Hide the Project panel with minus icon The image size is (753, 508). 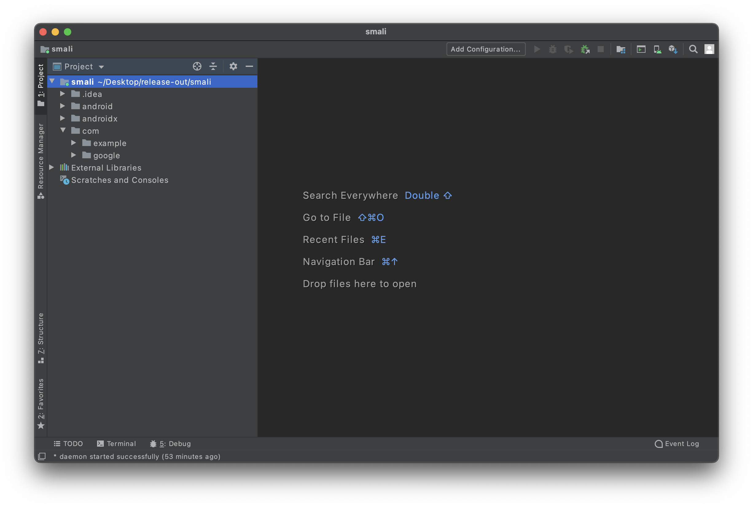click(249, 66)
